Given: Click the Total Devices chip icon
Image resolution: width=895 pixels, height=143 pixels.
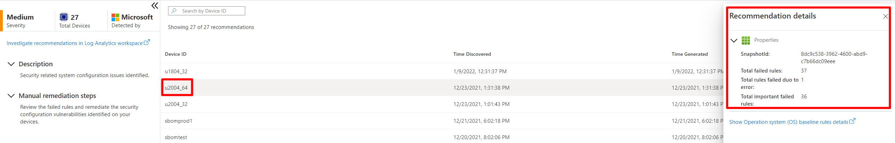Looking at the screenshot, I should pyautogui.click(x=64, y=17).
